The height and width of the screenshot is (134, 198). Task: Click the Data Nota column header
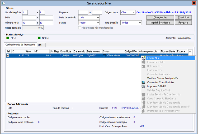67,51
